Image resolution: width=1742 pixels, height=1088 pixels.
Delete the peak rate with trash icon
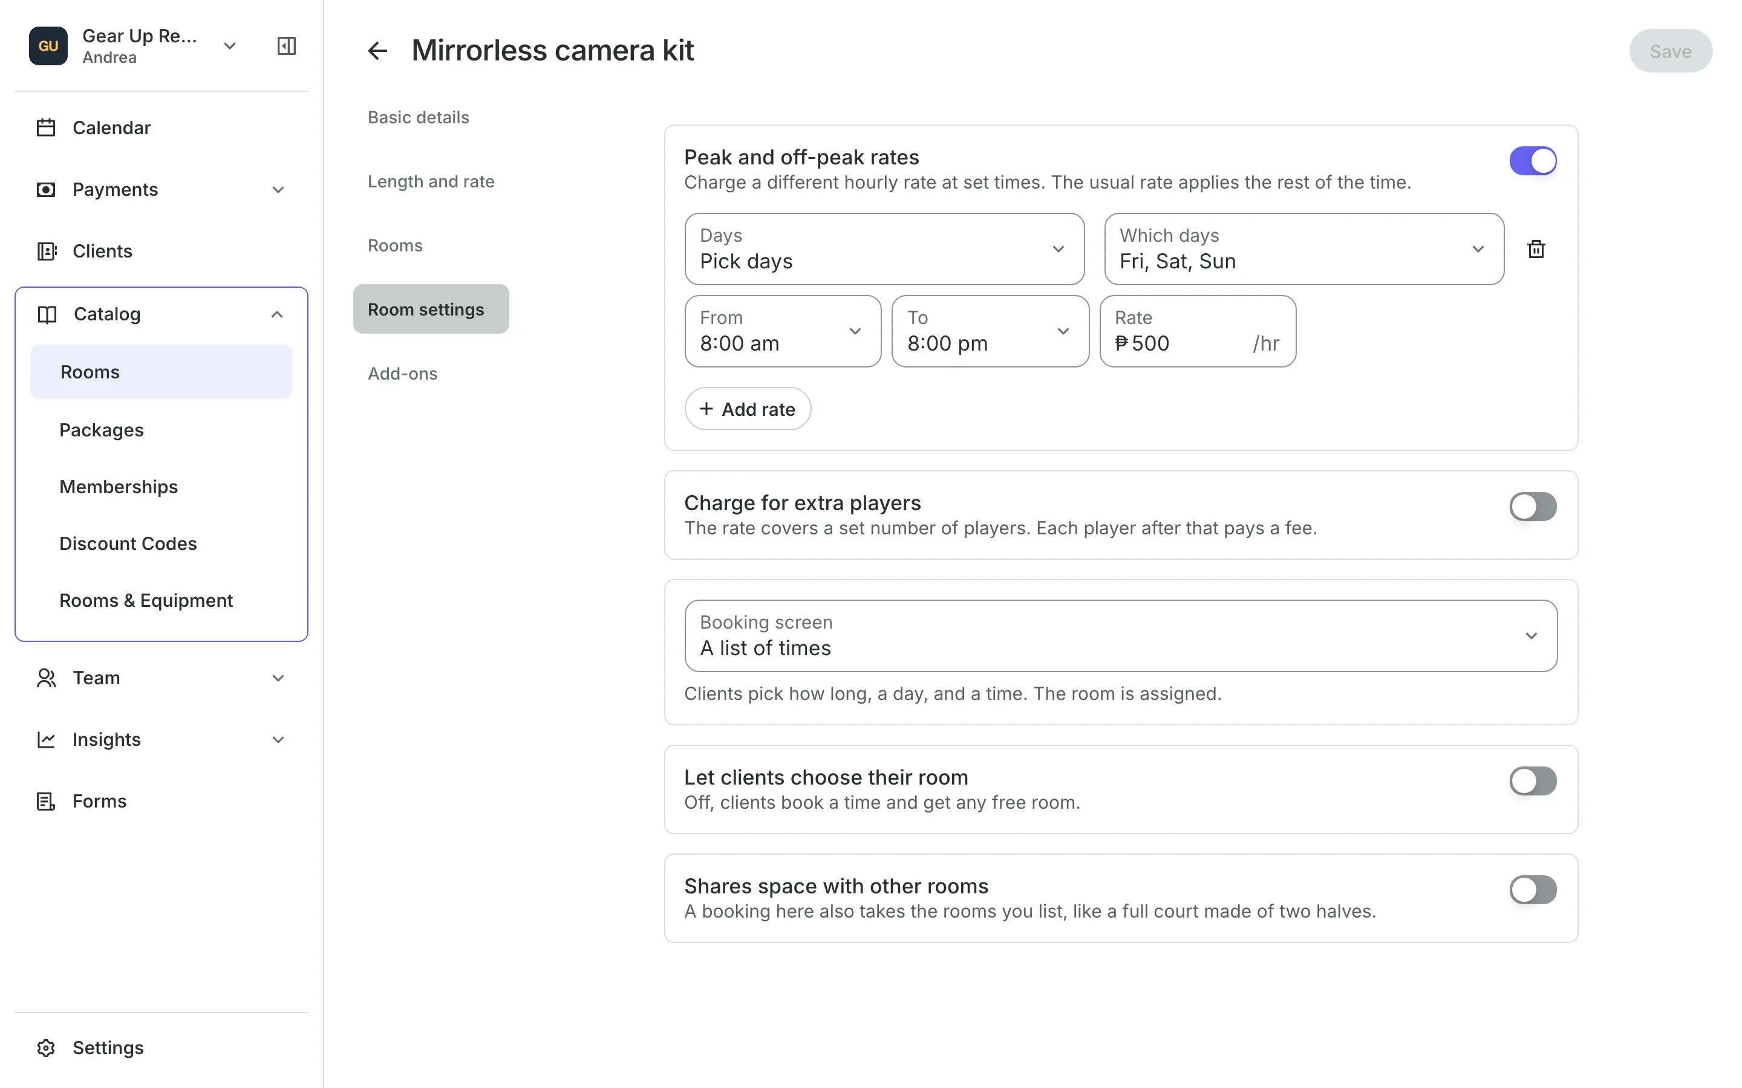tap(1536, 249)
